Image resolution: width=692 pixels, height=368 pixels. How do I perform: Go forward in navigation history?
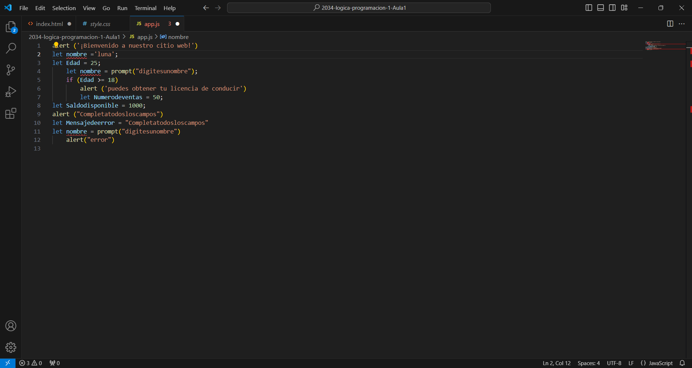tap(218, 8)
